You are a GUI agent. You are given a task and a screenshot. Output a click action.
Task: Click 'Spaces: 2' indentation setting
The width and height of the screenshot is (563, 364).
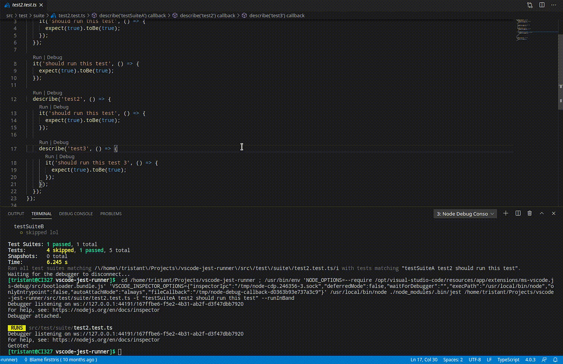[x=453, y=360]
